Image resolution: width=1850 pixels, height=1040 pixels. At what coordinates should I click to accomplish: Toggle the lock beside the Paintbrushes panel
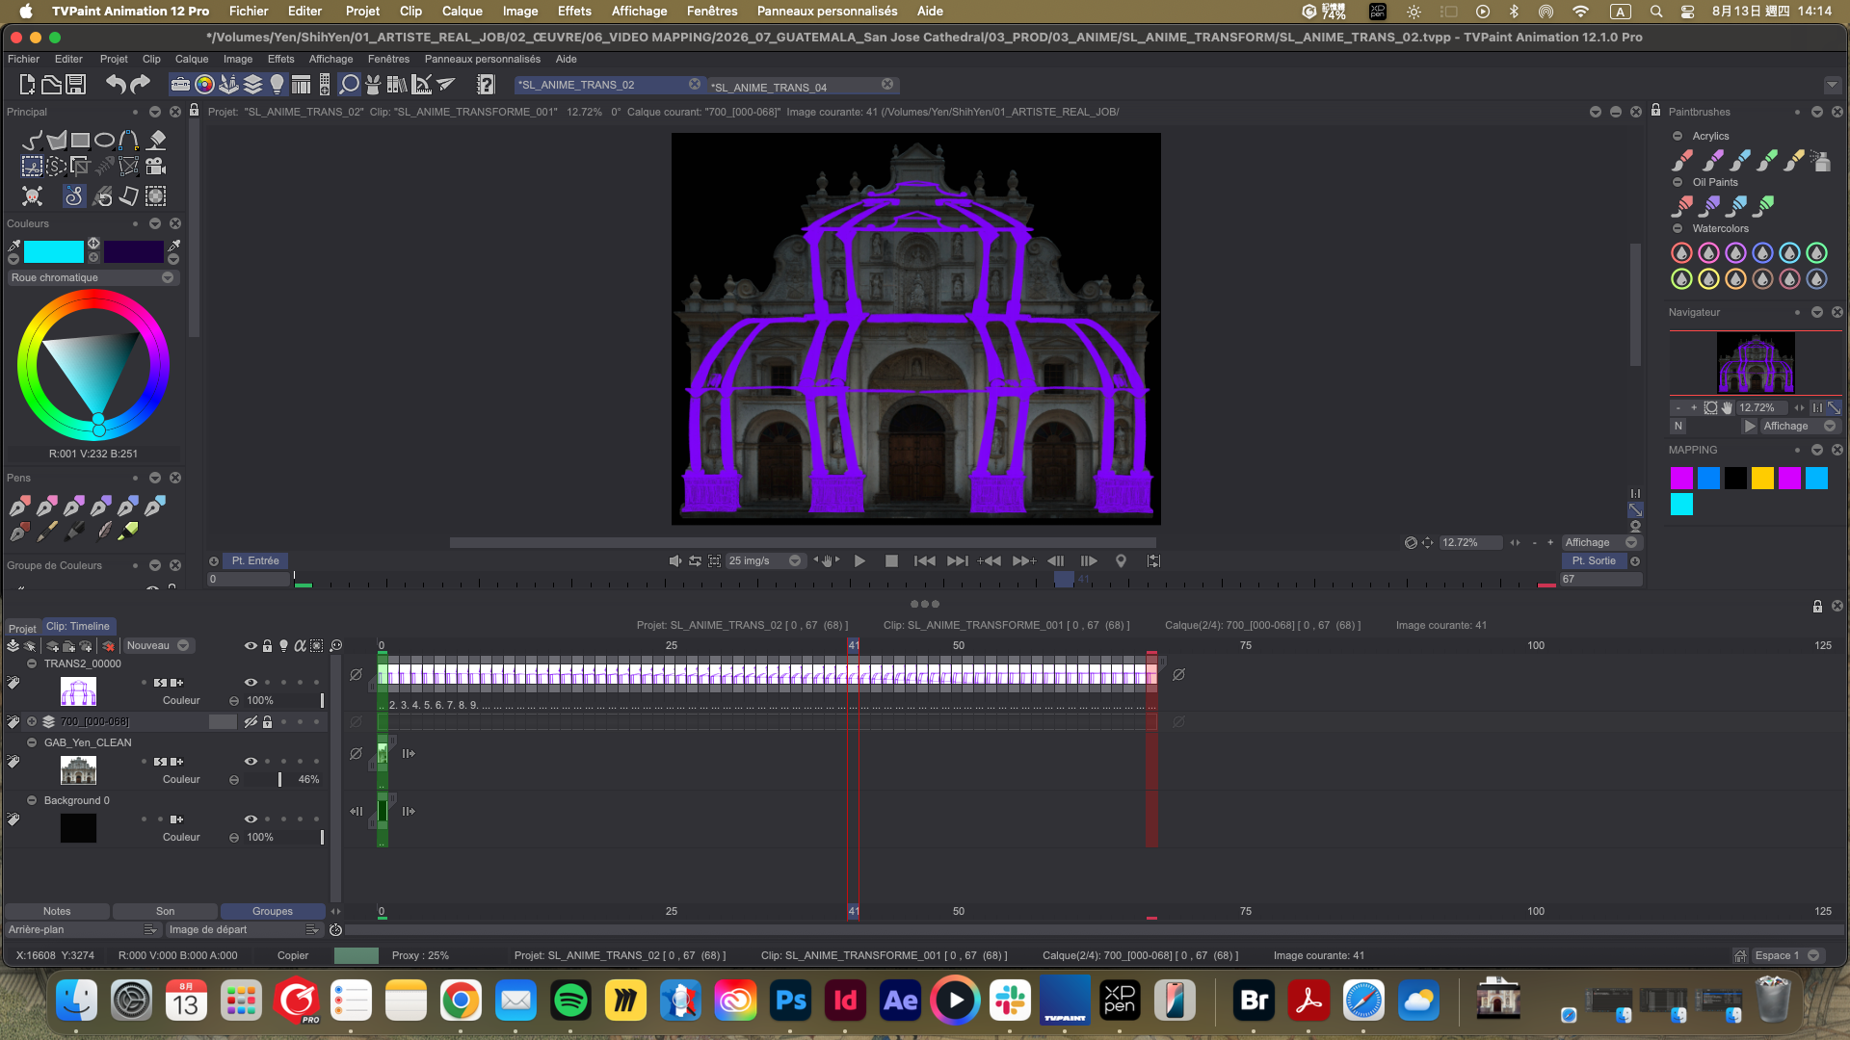pyautogui.click(x=1655, y=111)
